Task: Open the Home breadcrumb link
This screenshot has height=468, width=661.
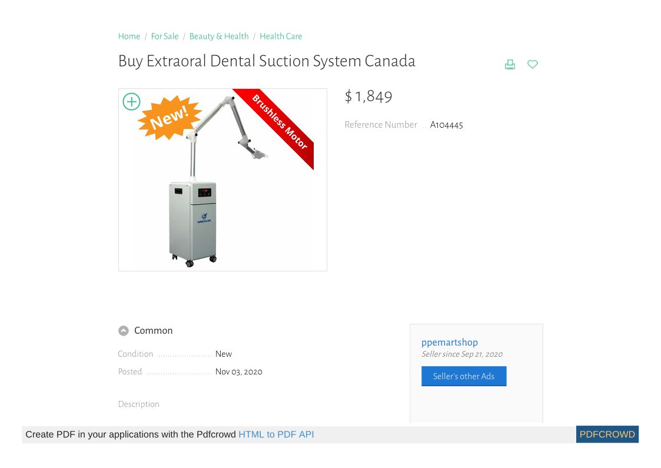Action: [129, 36]
